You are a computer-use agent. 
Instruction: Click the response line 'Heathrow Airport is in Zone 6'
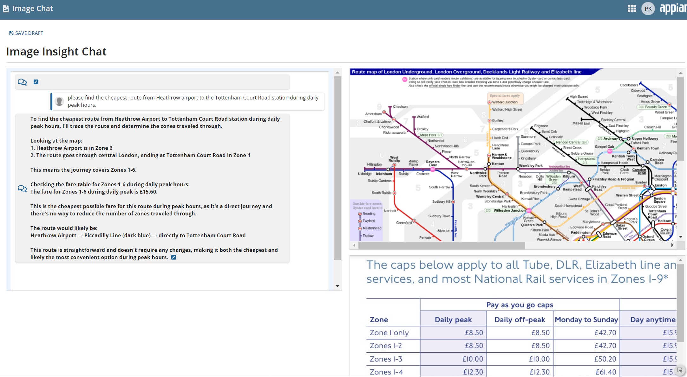coord(71,148)
